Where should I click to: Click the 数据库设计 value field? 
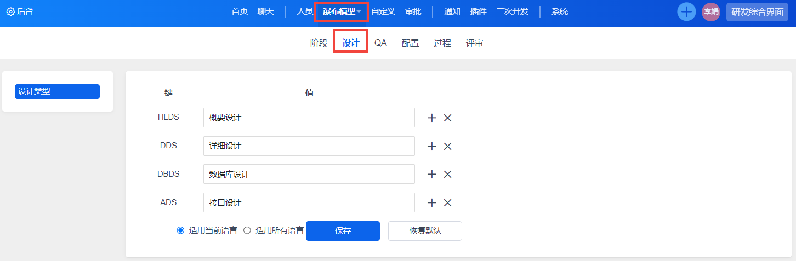(x=309, y=174)
